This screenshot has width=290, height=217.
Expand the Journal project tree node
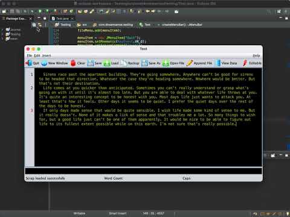click(2, 30)
